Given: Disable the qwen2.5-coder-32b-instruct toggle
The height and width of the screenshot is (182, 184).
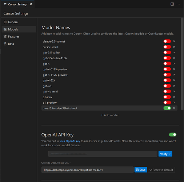Looking at the screenshot, I should pos(167,108).
